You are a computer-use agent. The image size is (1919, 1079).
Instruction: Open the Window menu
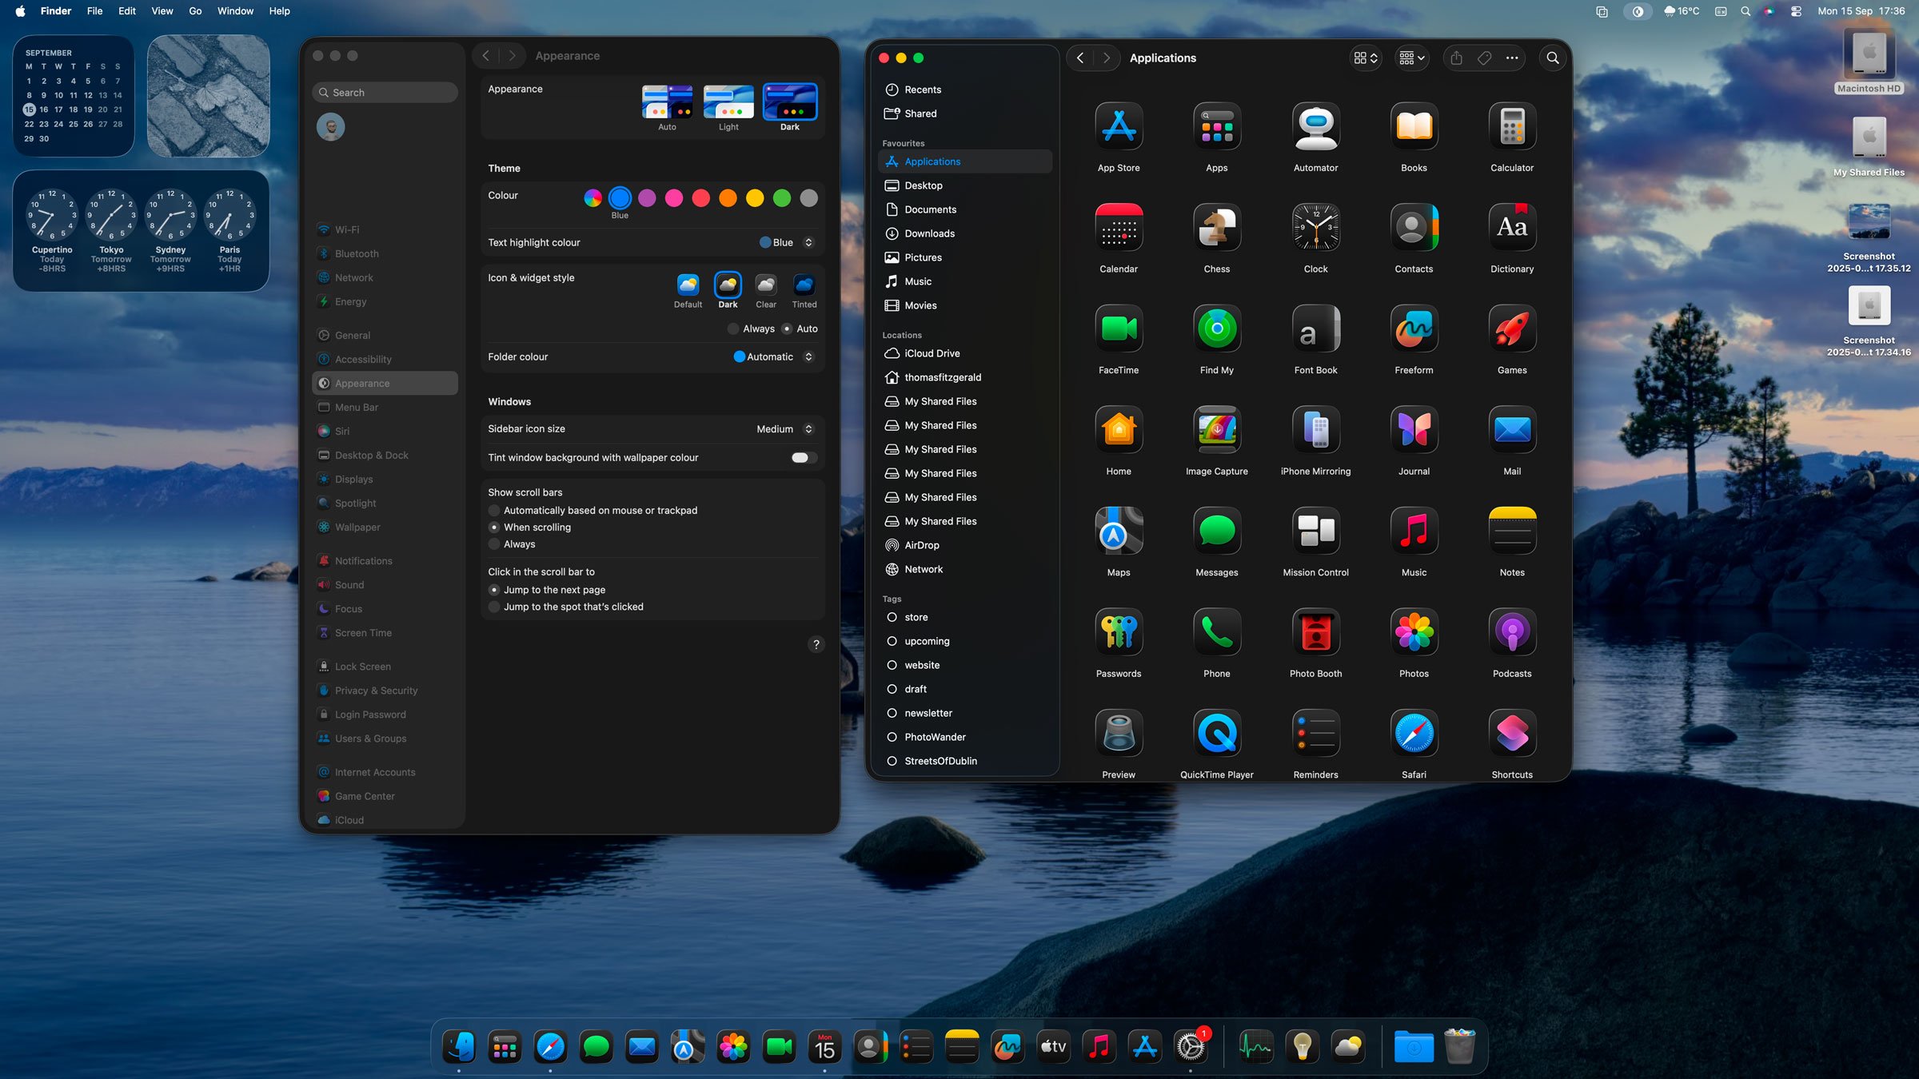click(235, 11)
